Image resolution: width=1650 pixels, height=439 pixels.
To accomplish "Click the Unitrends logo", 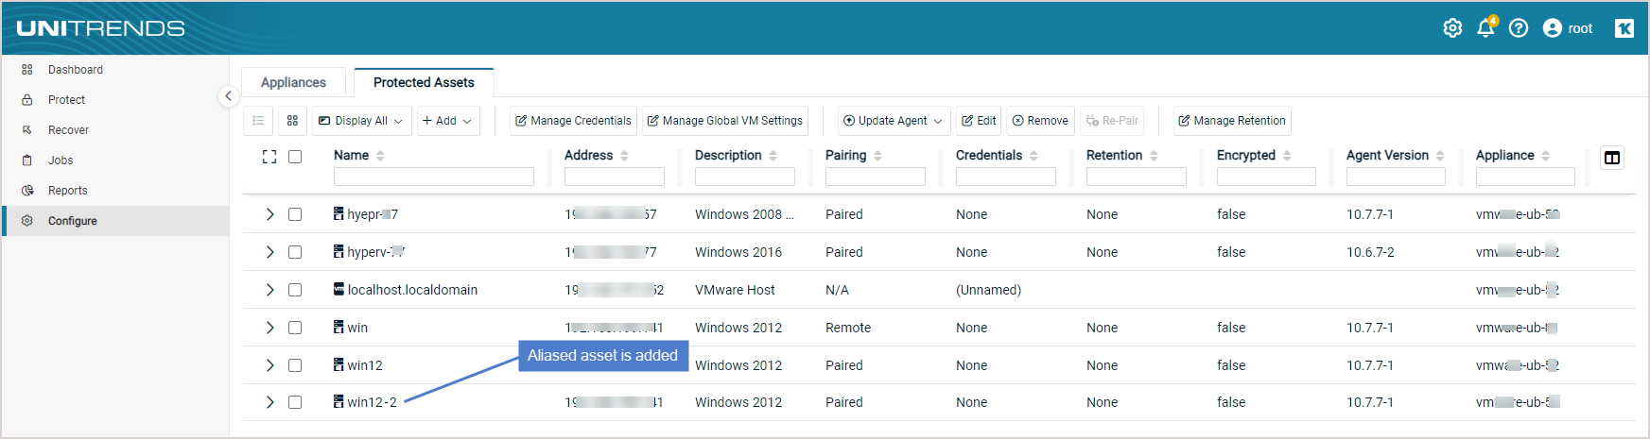I will [x=101, y=28].
